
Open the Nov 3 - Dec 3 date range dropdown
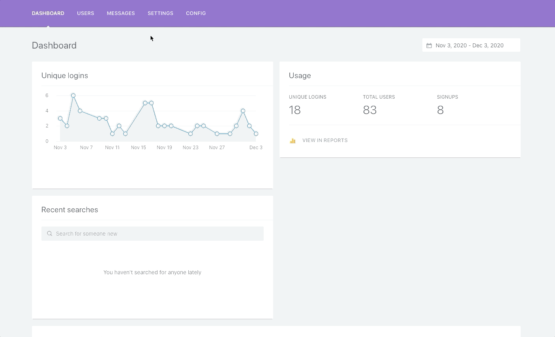pos(469,45)
